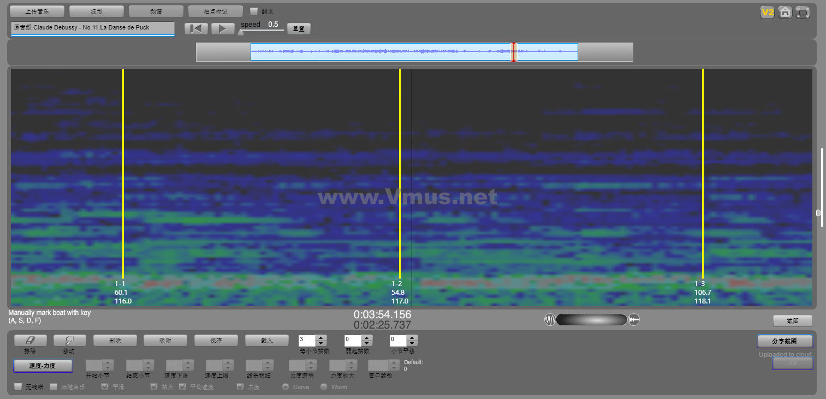The image size is (826, 399).
Task: Open the audio source selector for Debussy track
Action: (x=92, y=28)
